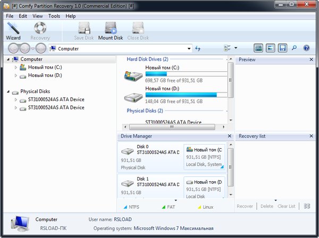Open the View menu
The height and width of the screenshot is (238, 319).
tap(38, 16)
